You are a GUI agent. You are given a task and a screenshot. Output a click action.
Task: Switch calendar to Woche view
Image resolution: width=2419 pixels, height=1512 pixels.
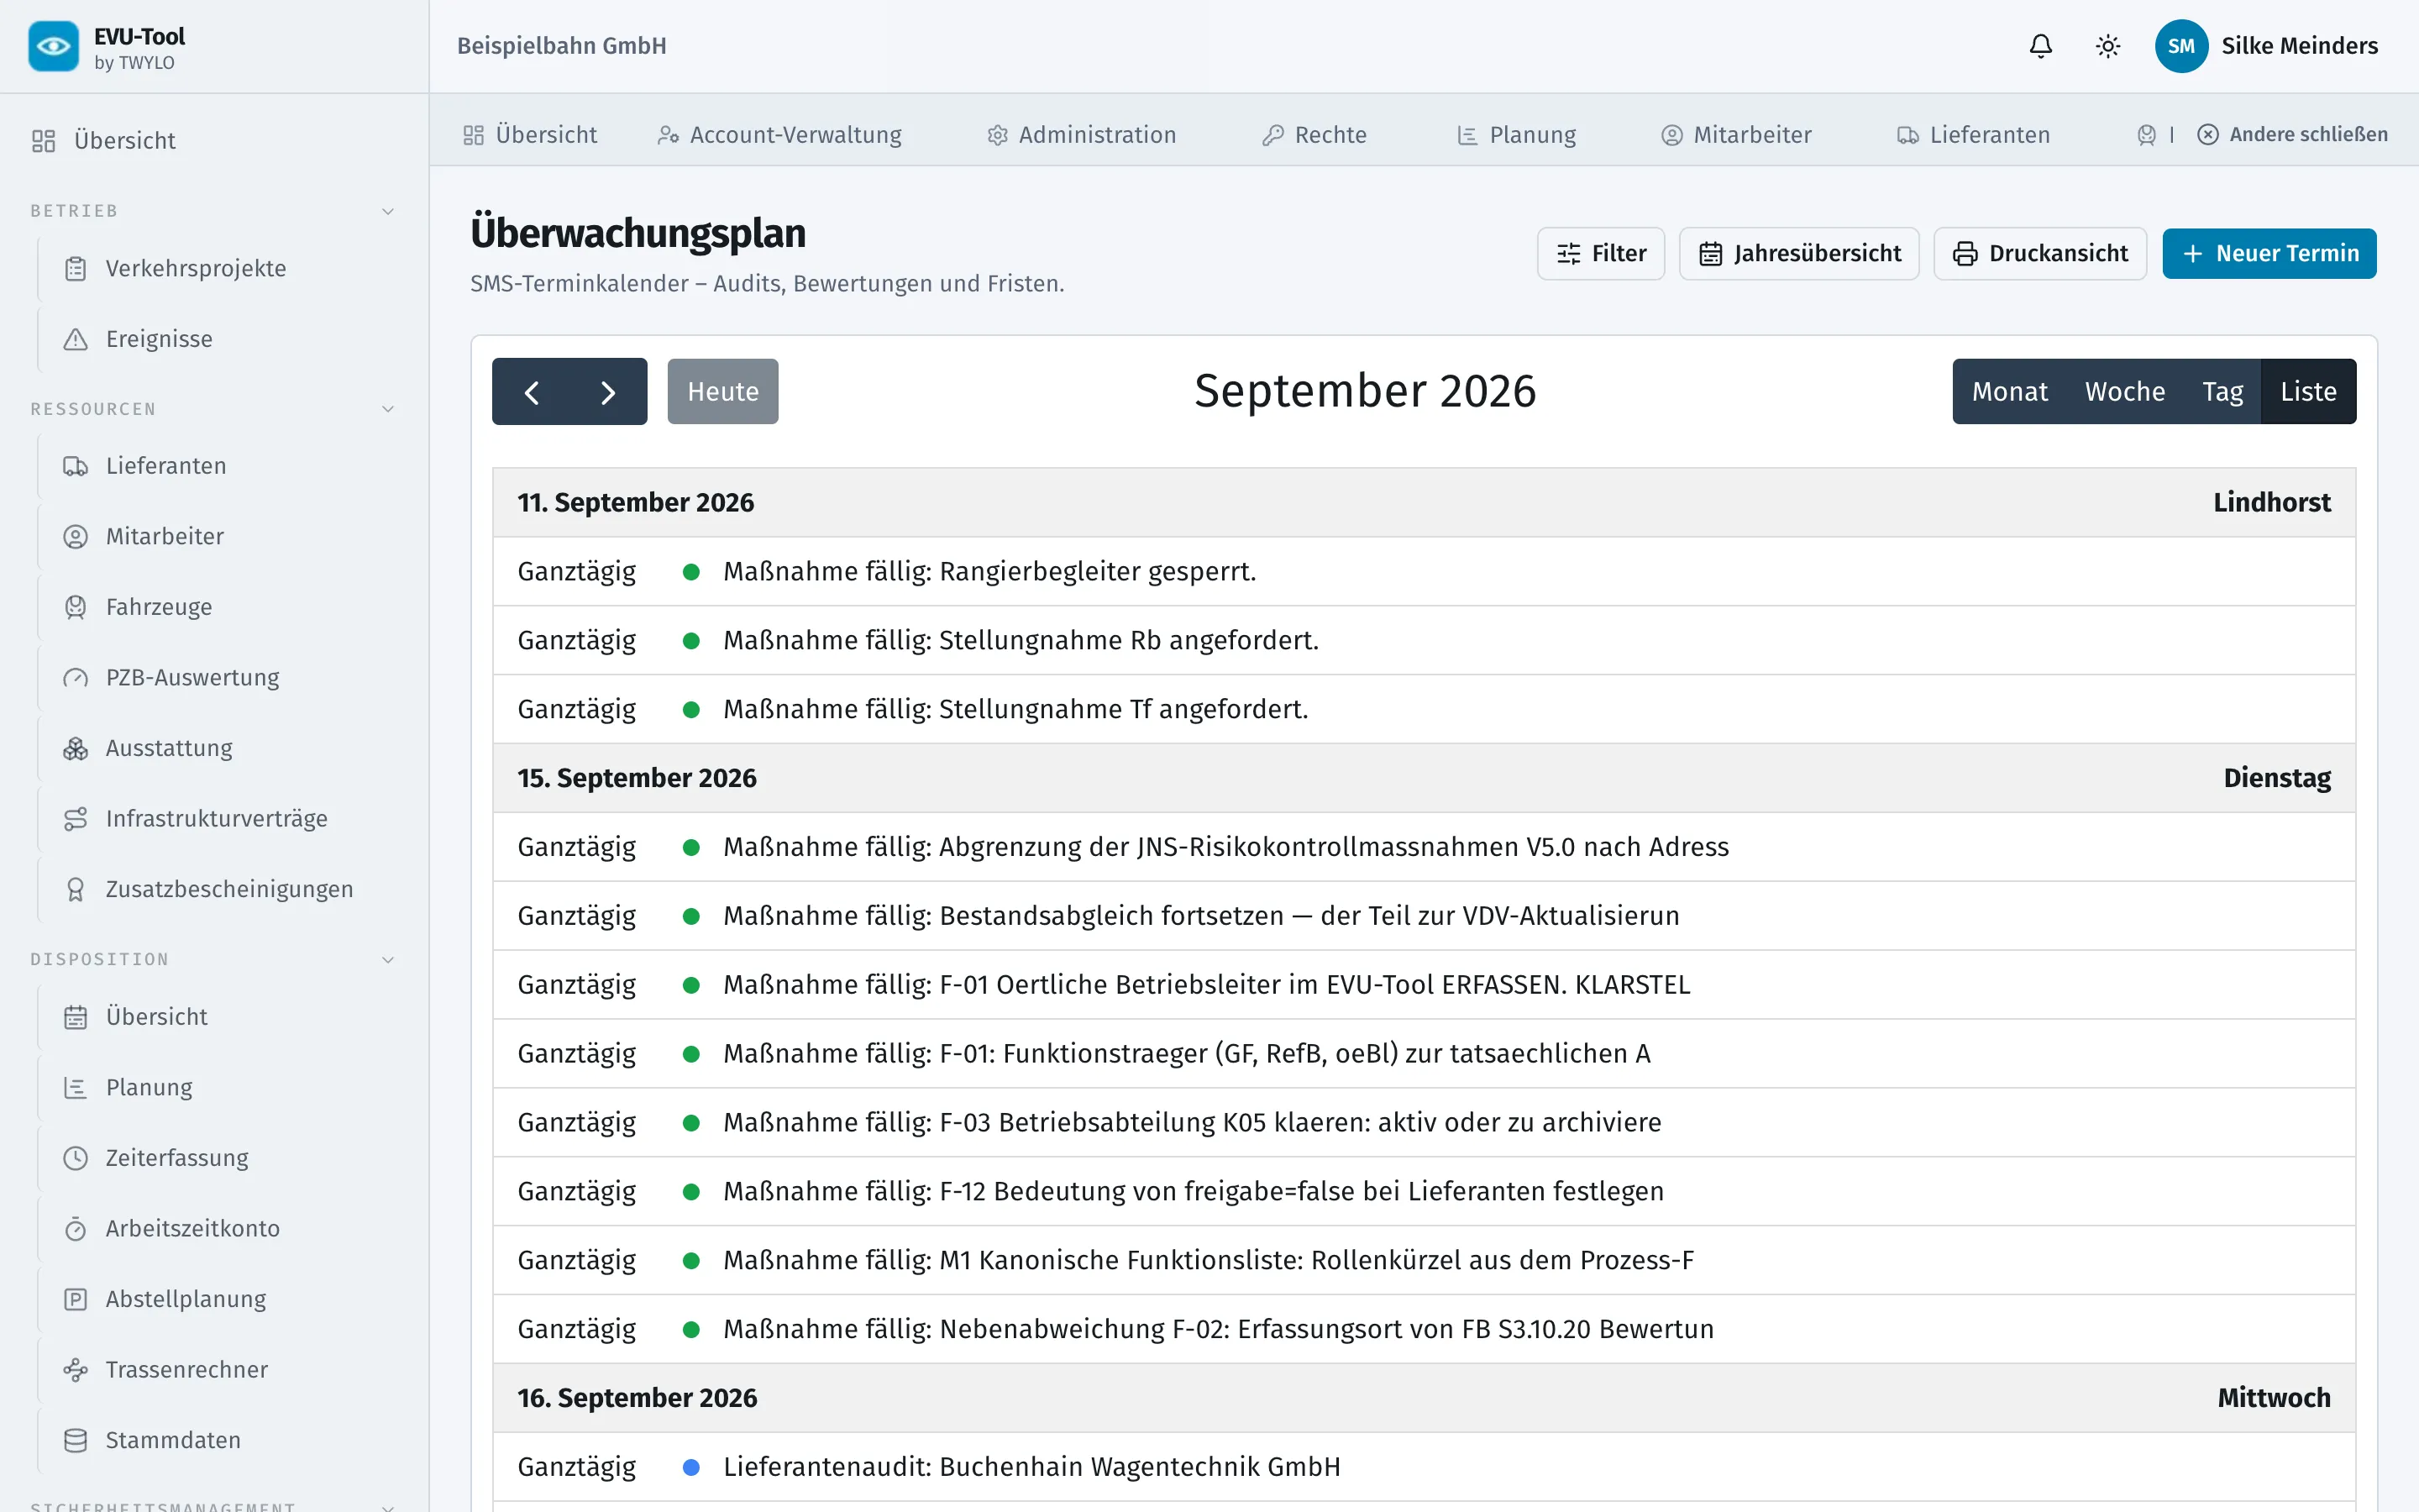click(x=2125, y=392)
